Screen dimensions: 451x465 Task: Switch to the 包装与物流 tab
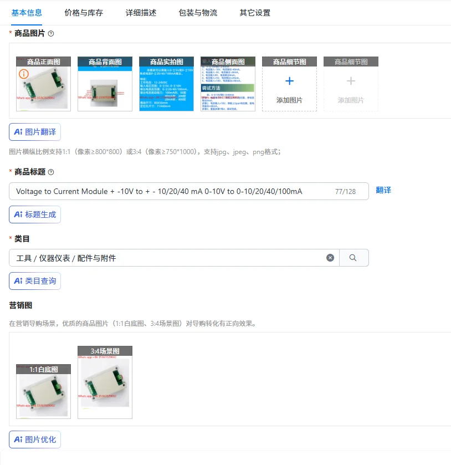click(x=198, y=12)
